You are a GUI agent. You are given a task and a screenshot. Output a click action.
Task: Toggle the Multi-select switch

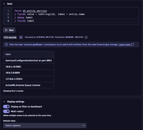[6, 111]
